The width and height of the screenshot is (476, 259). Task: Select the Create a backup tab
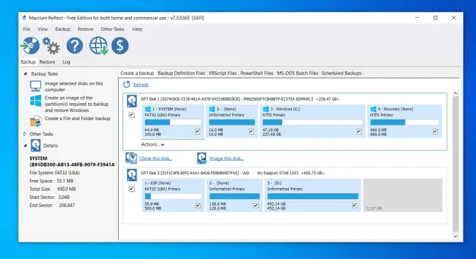(x=137, y=74)
